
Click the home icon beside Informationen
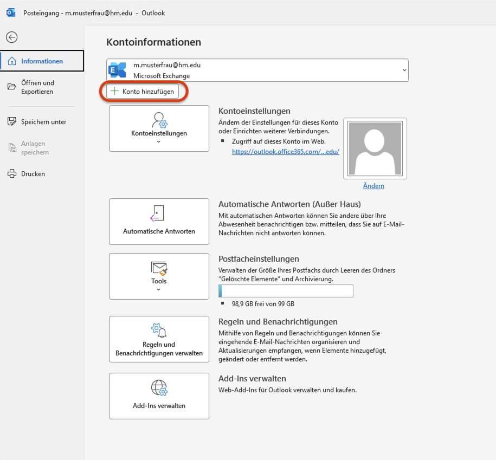[12, 61]
